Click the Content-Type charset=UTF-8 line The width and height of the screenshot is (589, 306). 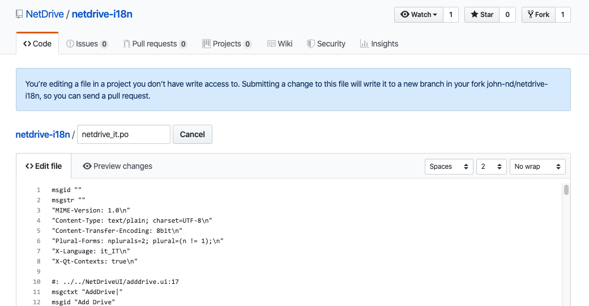[132, 220]
